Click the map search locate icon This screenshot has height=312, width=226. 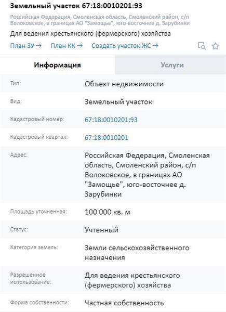202,46
